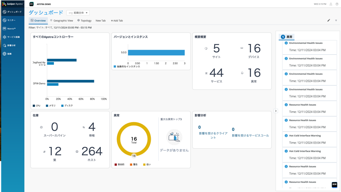Click the Add Tab button
The image size is (341, 192).
click(117, 21)
